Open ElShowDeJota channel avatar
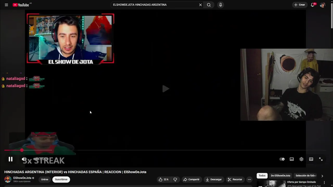Image resolution: width=333 pixels, height=187 pixels. tap(8, 179)
